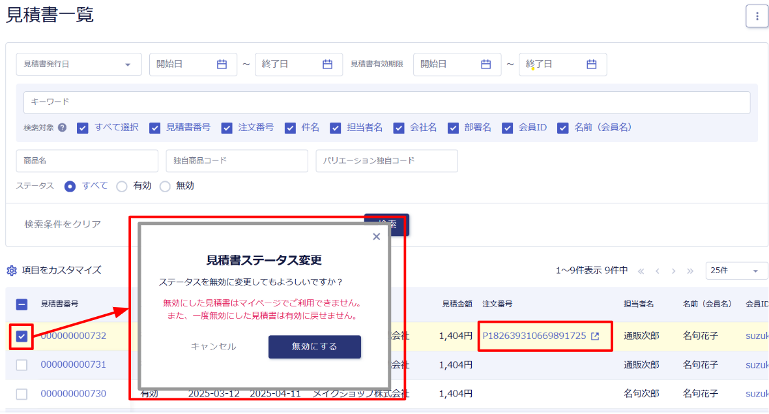This screenshot has width=769, height=414.
Task: Click inside the キーワード input field
Action: [x=261, y=102]
